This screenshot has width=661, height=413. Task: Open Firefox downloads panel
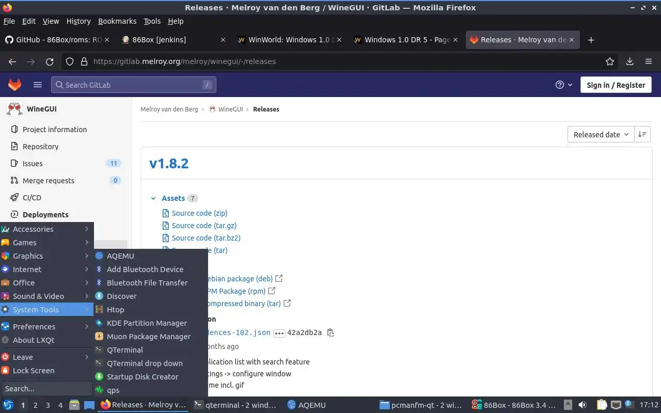pyautogui.click(x=629, y=61)
